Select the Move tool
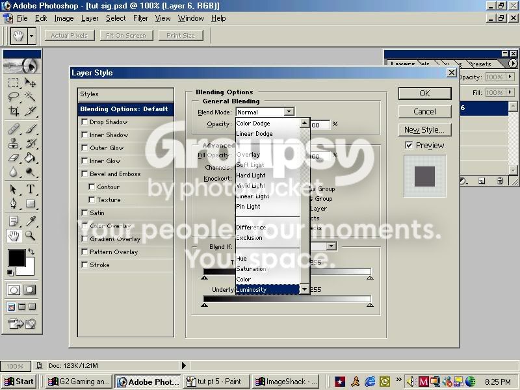 [30, 83]
